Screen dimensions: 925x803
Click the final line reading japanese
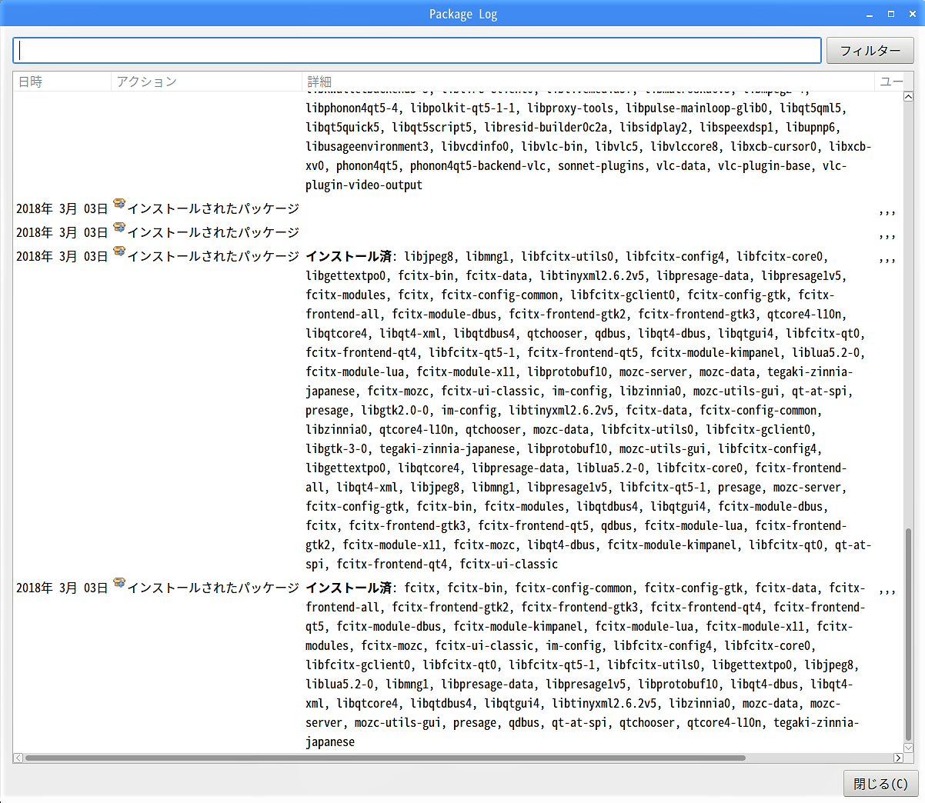[x=330, y=742]
